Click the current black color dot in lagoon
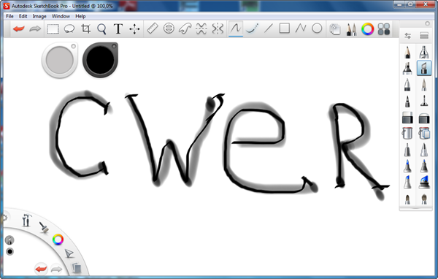Image resolution: width=438 pixels, height=279 pixels. (9, 251)
